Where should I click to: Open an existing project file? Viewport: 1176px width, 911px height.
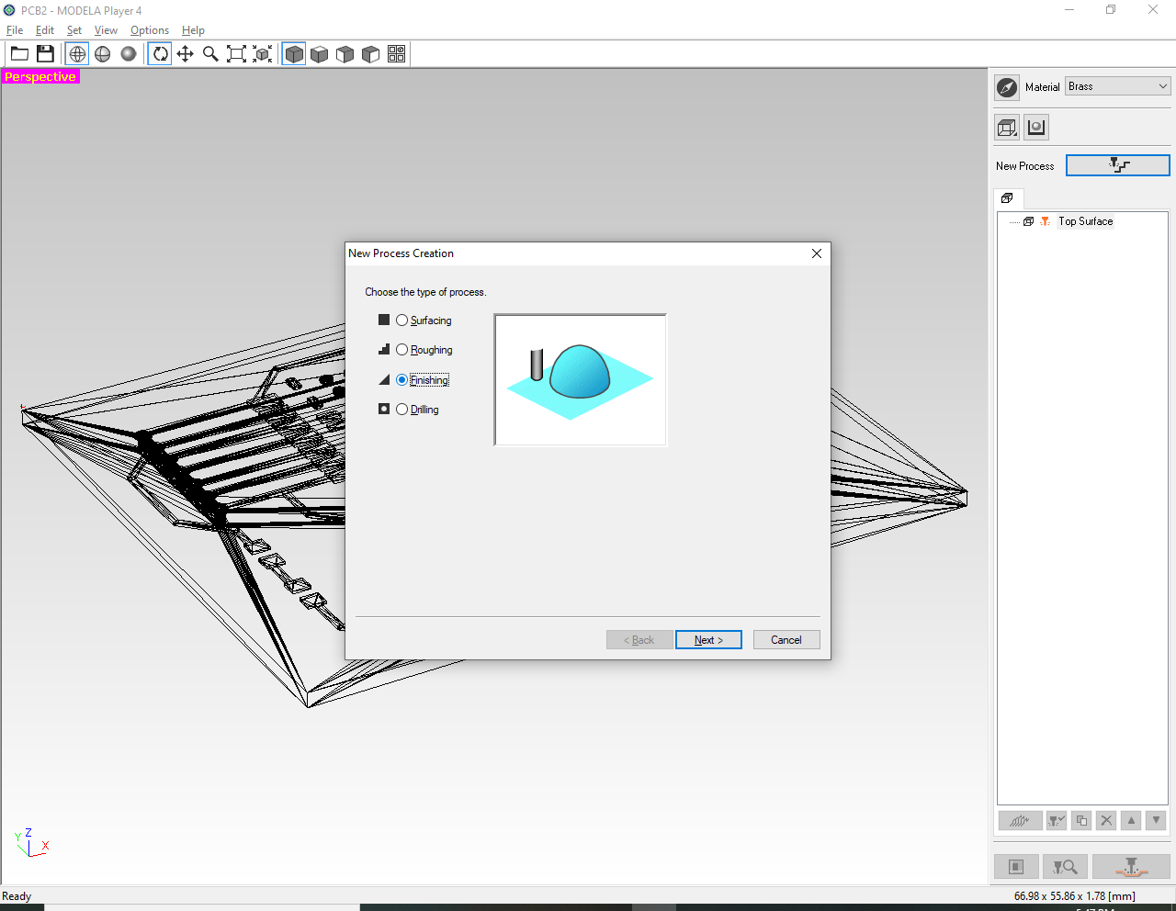click(x=19, y=53)
